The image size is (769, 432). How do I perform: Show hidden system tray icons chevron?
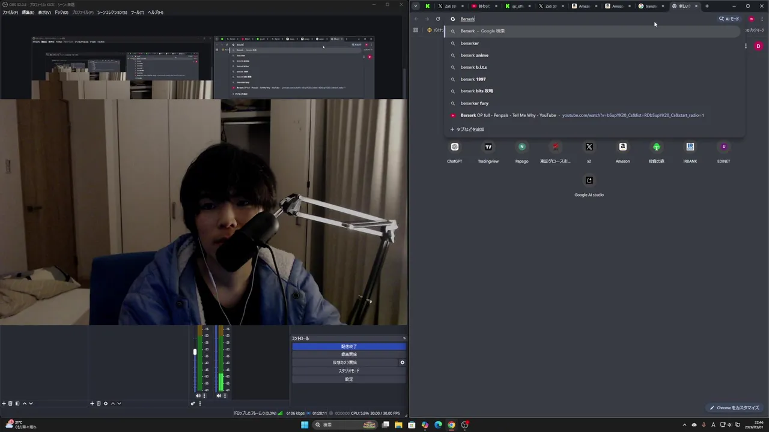(x=684, y=425)
